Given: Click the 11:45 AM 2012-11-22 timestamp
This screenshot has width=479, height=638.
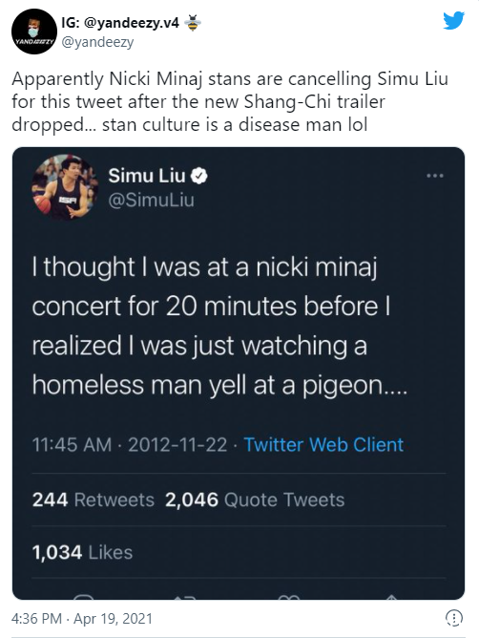Looking at the screenshot, I should coord(130,444).
